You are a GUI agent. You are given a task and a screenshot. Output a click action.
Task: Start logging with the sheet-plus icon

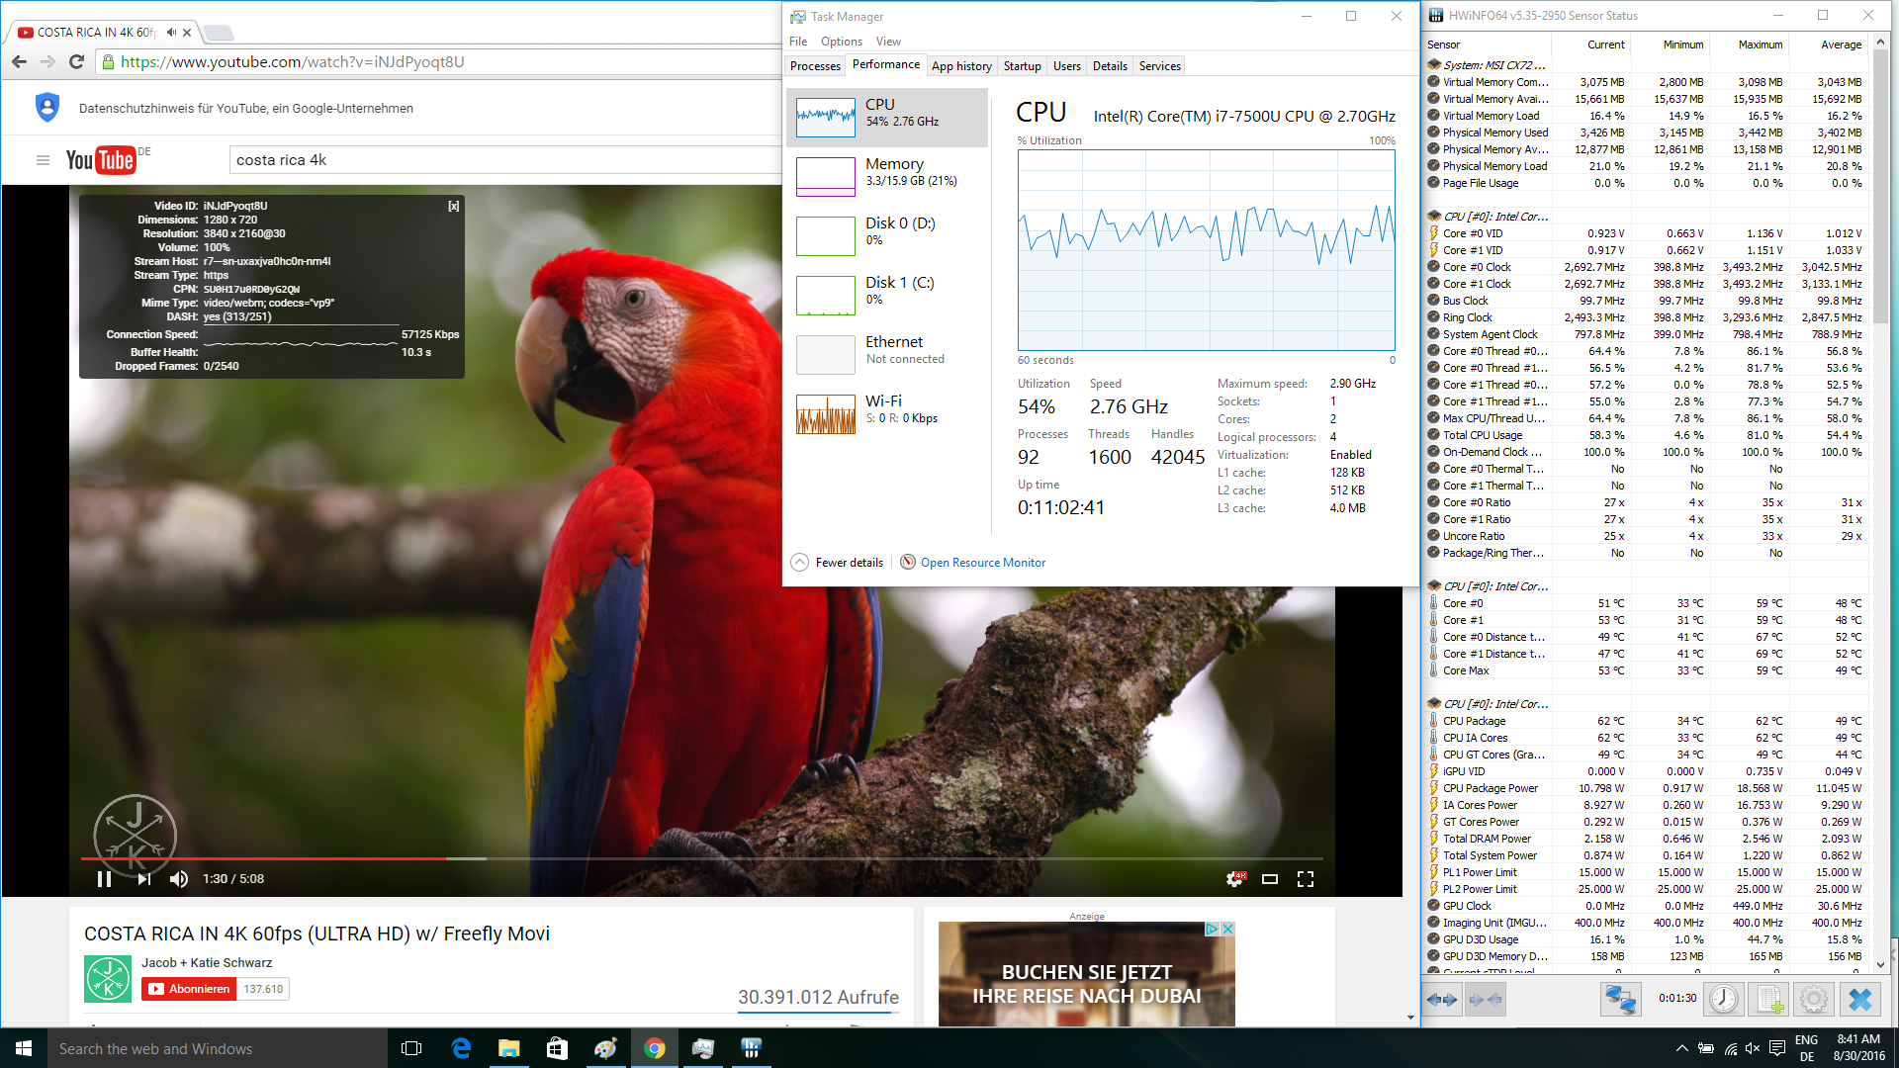(1769, 1000)
